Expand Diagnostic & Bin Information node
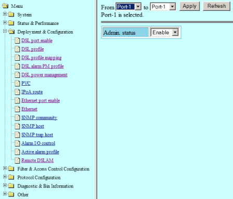This screenshot has height=199, width=233. 5,185
